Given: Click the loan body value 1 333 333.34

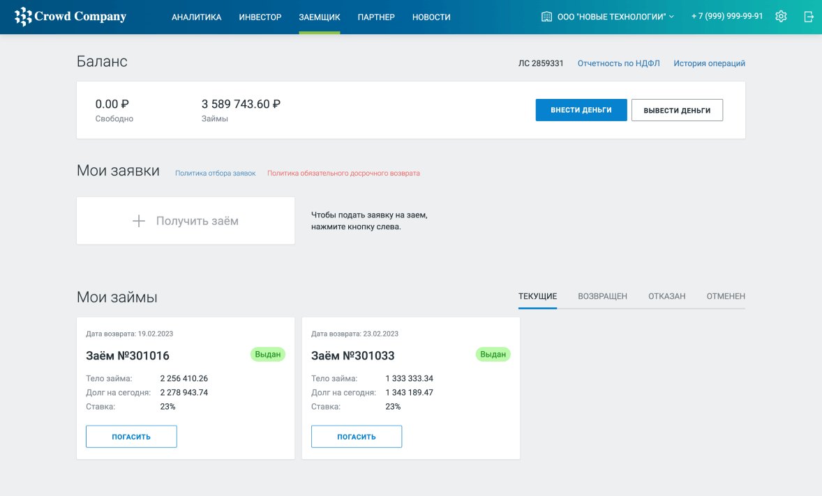Looking at the screenshot, I should [410, 378].
